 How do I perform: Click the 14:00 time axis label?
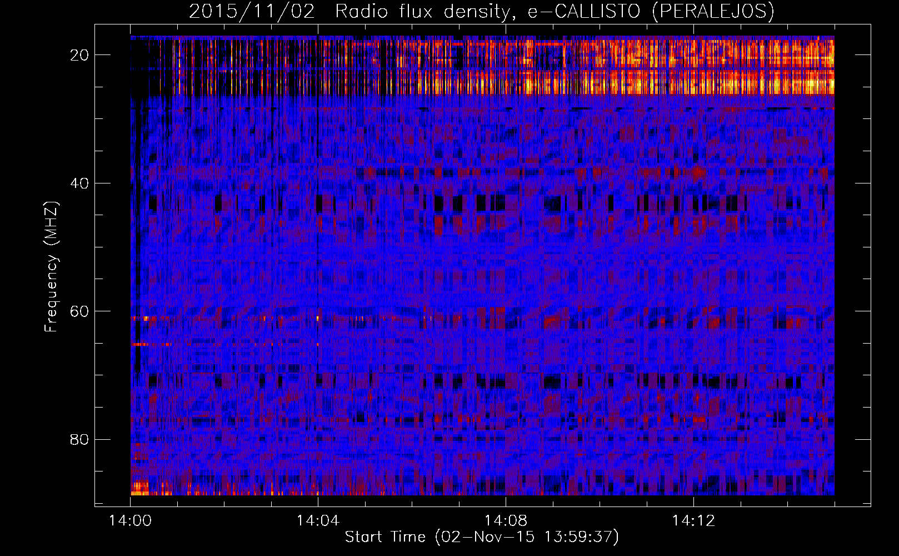pos(131,521)
